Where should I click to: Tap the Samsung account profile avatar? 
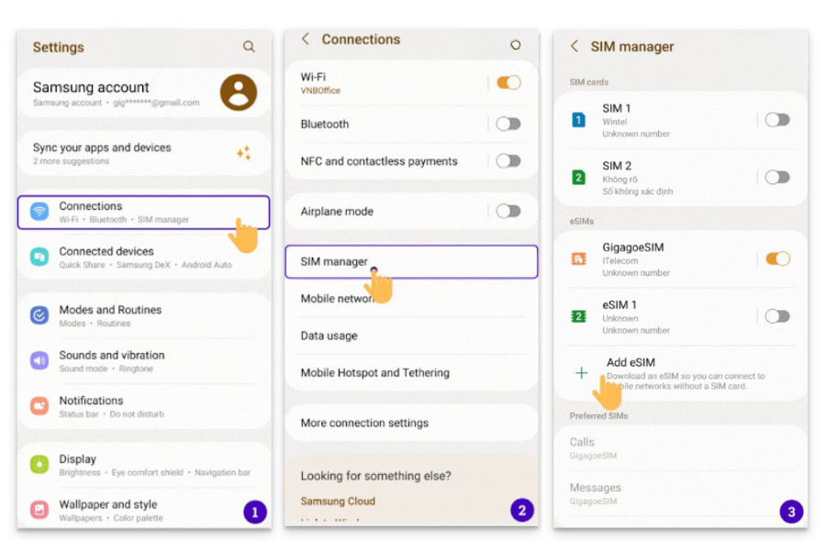point(239,93)
